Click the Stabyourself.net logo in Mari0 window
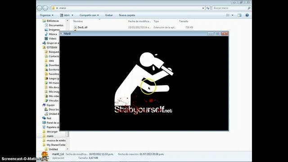The image size is (288, 162). tap(144, 83)
